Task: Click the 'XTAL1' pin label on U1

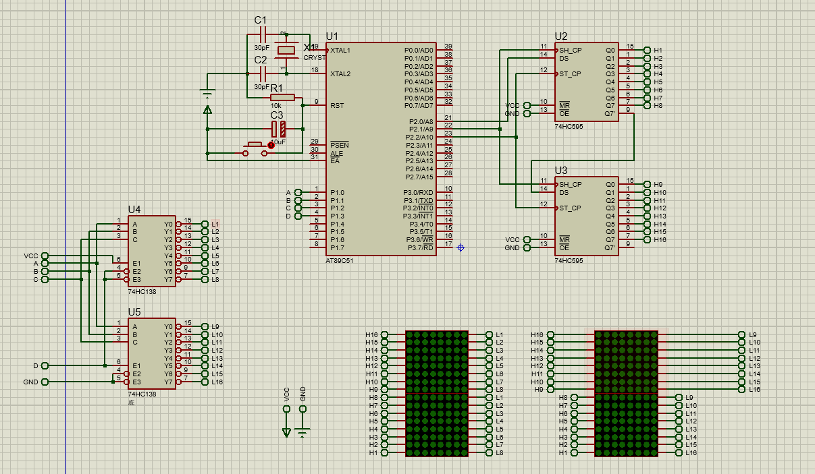Action: pos(340,51)
